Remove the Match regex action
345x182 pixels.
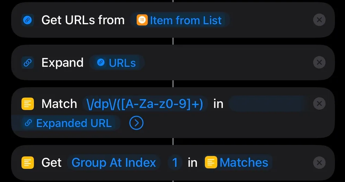tap(319, 103)
